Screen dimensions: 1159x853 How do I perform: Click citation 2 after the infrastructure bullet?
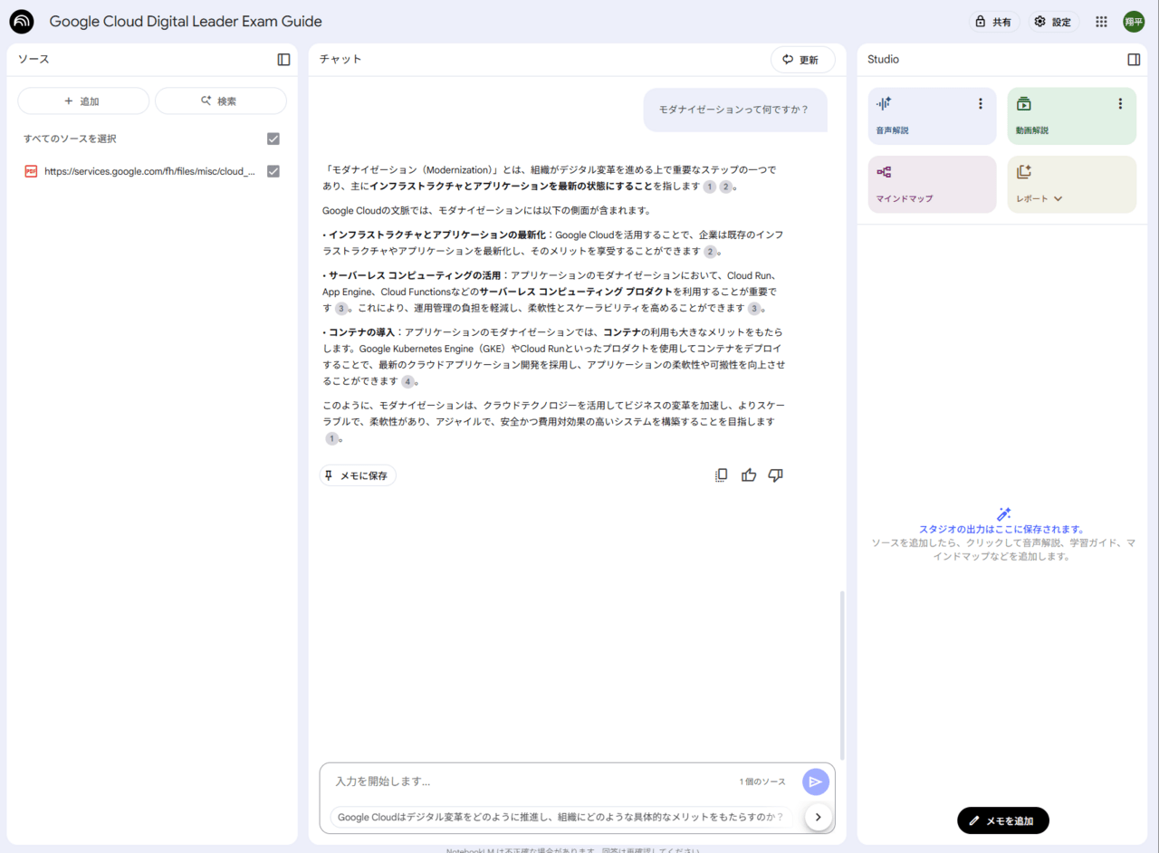pyautogui.click(x=710, y=252)
